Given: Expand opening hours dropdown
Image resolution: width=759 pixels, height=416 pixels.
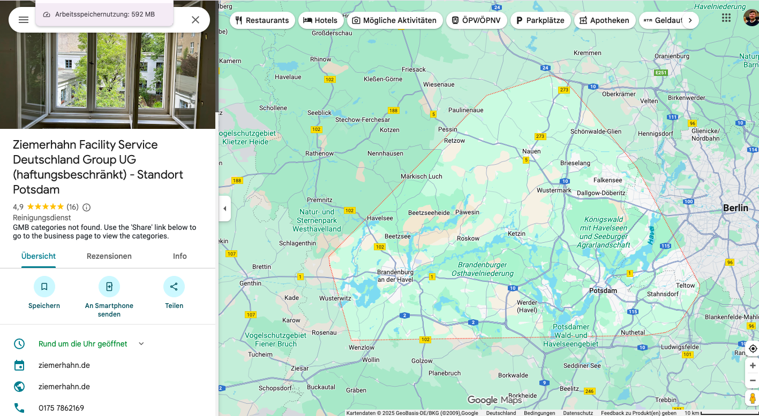Looking at the screenshot, I should point(141,344).
